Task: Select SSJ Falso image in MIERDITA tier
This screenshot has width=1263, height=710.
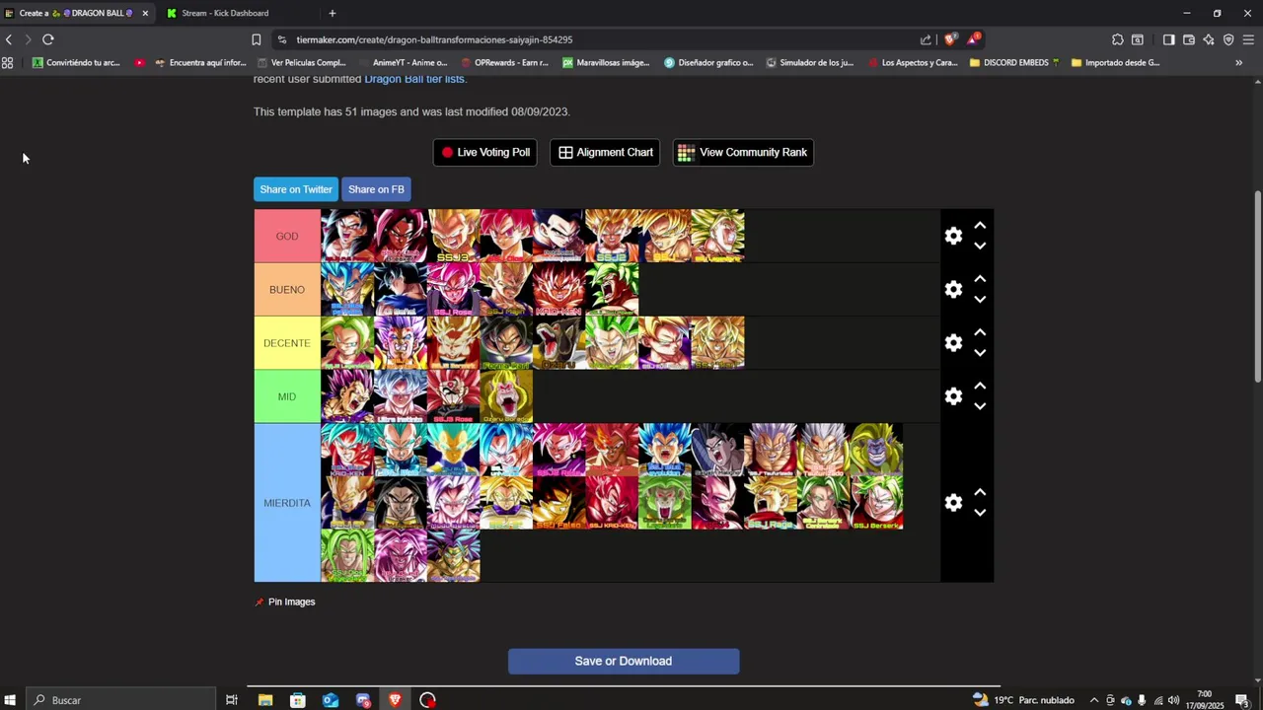Action: click(558, 502)
